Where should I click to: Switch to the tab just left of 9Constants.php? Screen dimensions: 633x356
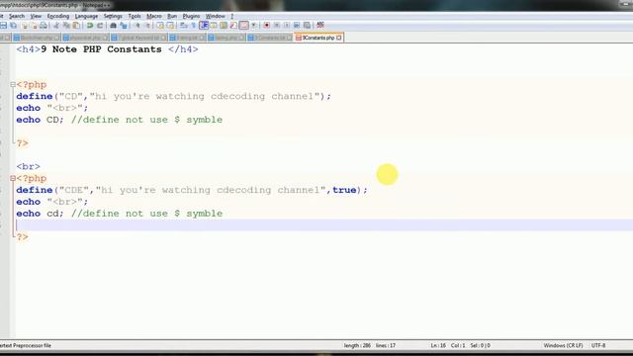(270, 38)
